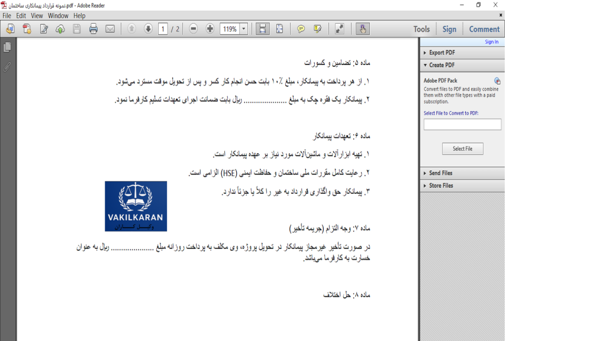Switch to read mode fullscreen view
This screenshot has height=341, width=606.
pyautogui.click(x=340, y=29)
